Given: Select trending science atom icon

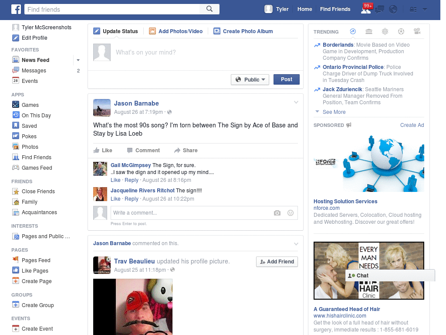Looking at the screenshot, I should [x=385, y=31].
